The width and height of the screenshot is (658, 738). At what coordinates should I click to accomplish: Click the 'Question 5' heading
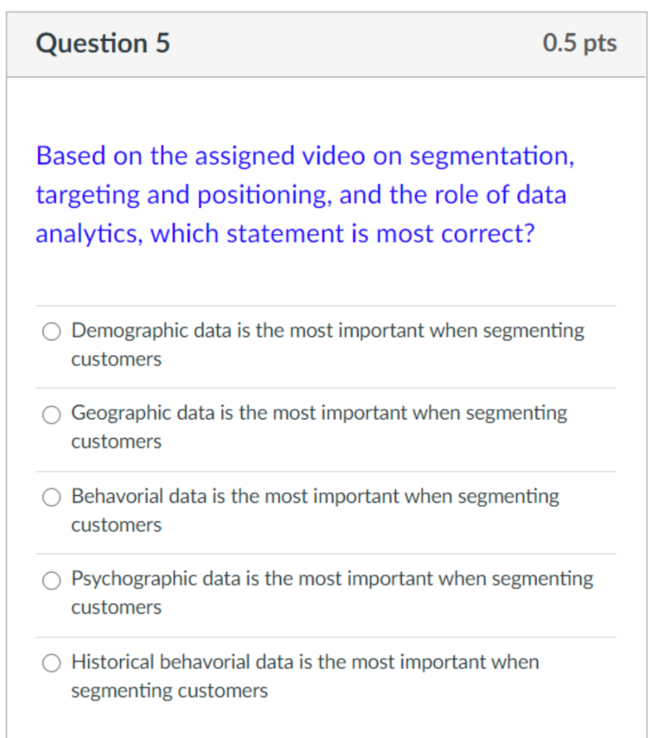(x=103, y=44)
